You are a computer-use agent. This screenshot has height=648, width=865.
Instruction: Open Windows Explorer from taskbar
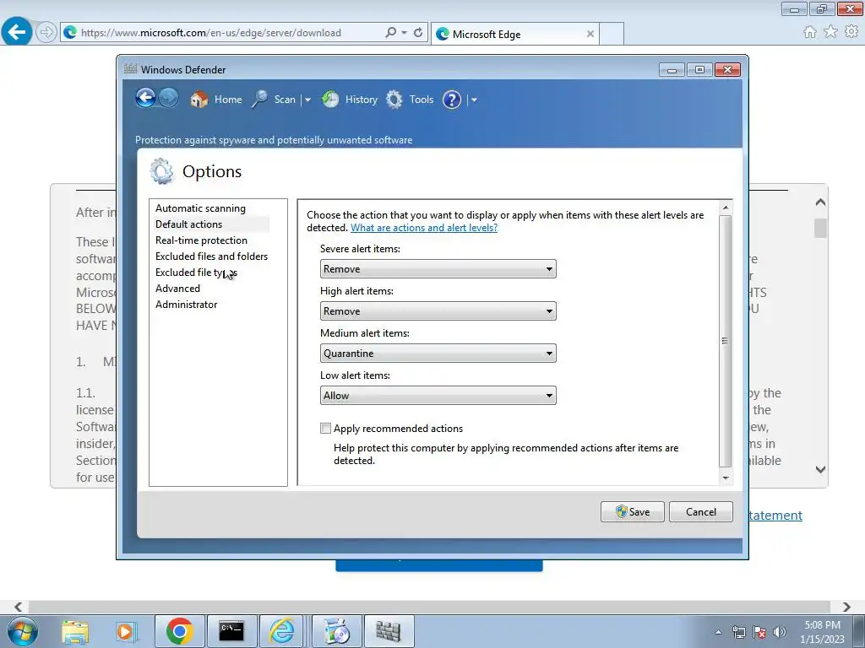point(75,631)
